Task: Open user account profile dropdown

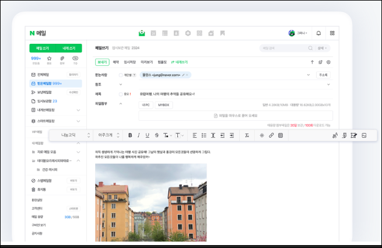Action: pyautogui.click(x=297, y=33)
